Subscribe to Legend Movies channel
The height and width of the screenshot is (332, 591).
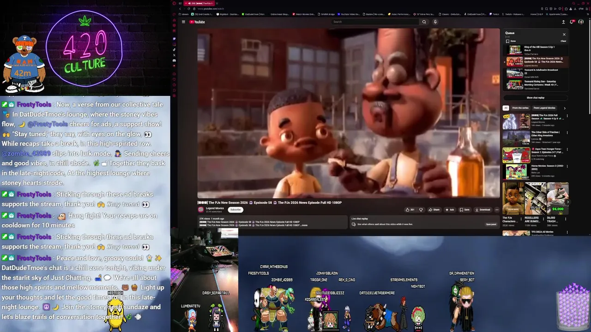click(x=235, y=210)
